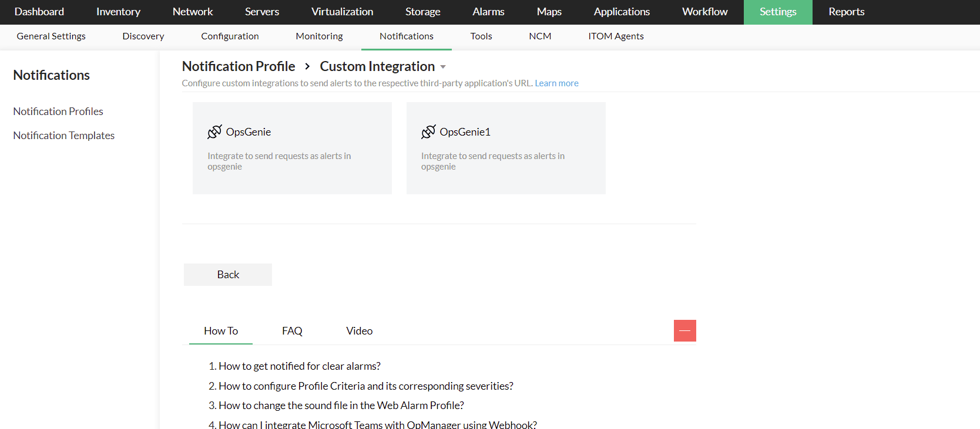The width and height of the screenshot is (980, 429).
Task: Go to the ITOM Agents subtab
Action: point(616,36)
